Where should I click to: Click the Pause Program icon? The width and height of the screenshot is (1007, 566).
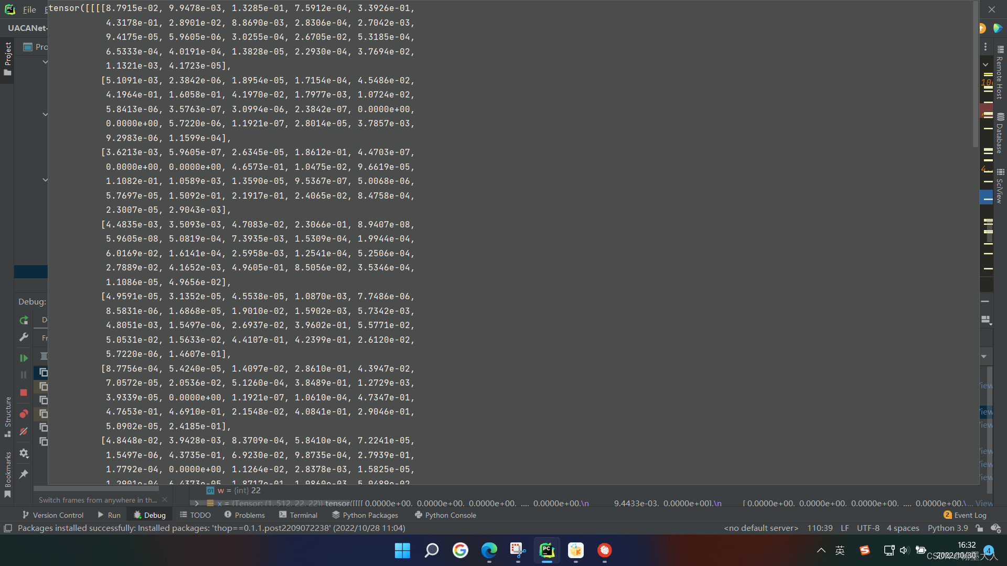24,375
